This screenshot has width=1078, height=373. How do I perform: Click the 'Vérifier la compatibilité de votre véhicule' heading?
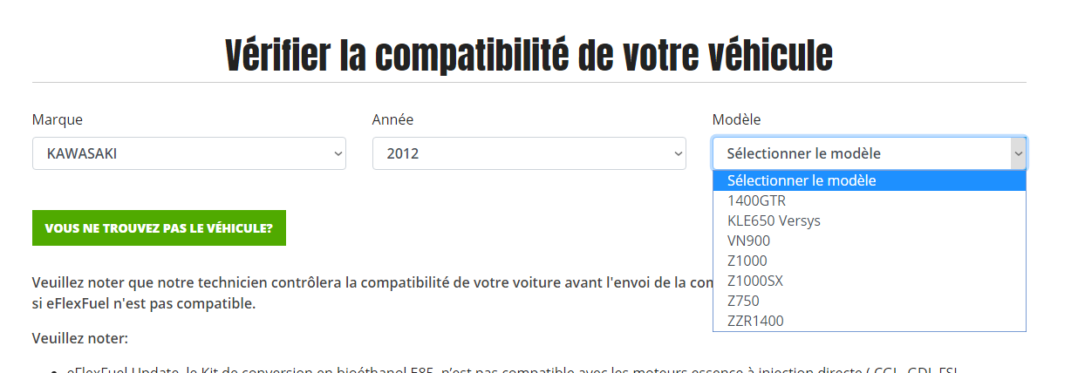pyautogui.click(x=529, y=55)
